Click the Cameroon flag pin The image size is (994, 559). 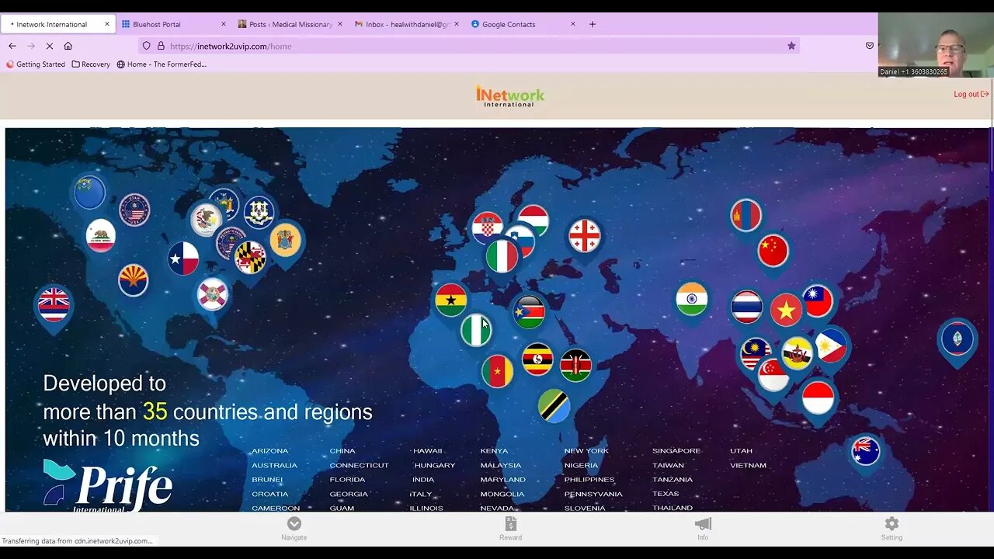pyautogui.click(x=497, y=371)
